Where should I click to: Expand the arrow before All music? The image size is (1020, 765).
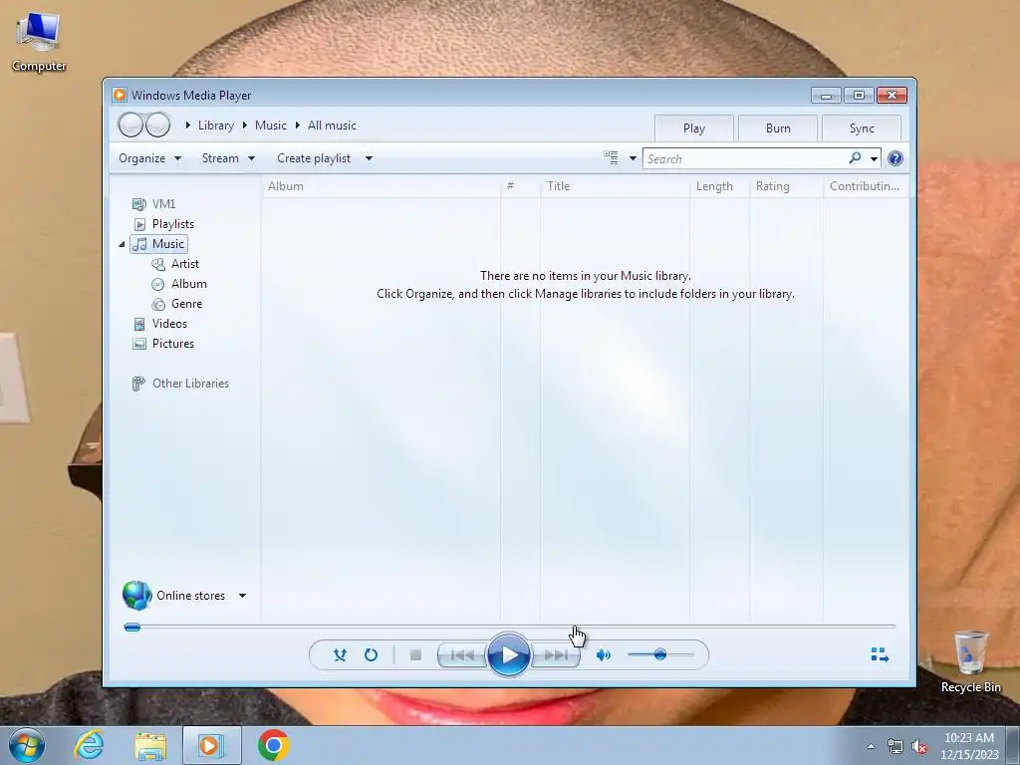tap(297, 125)
